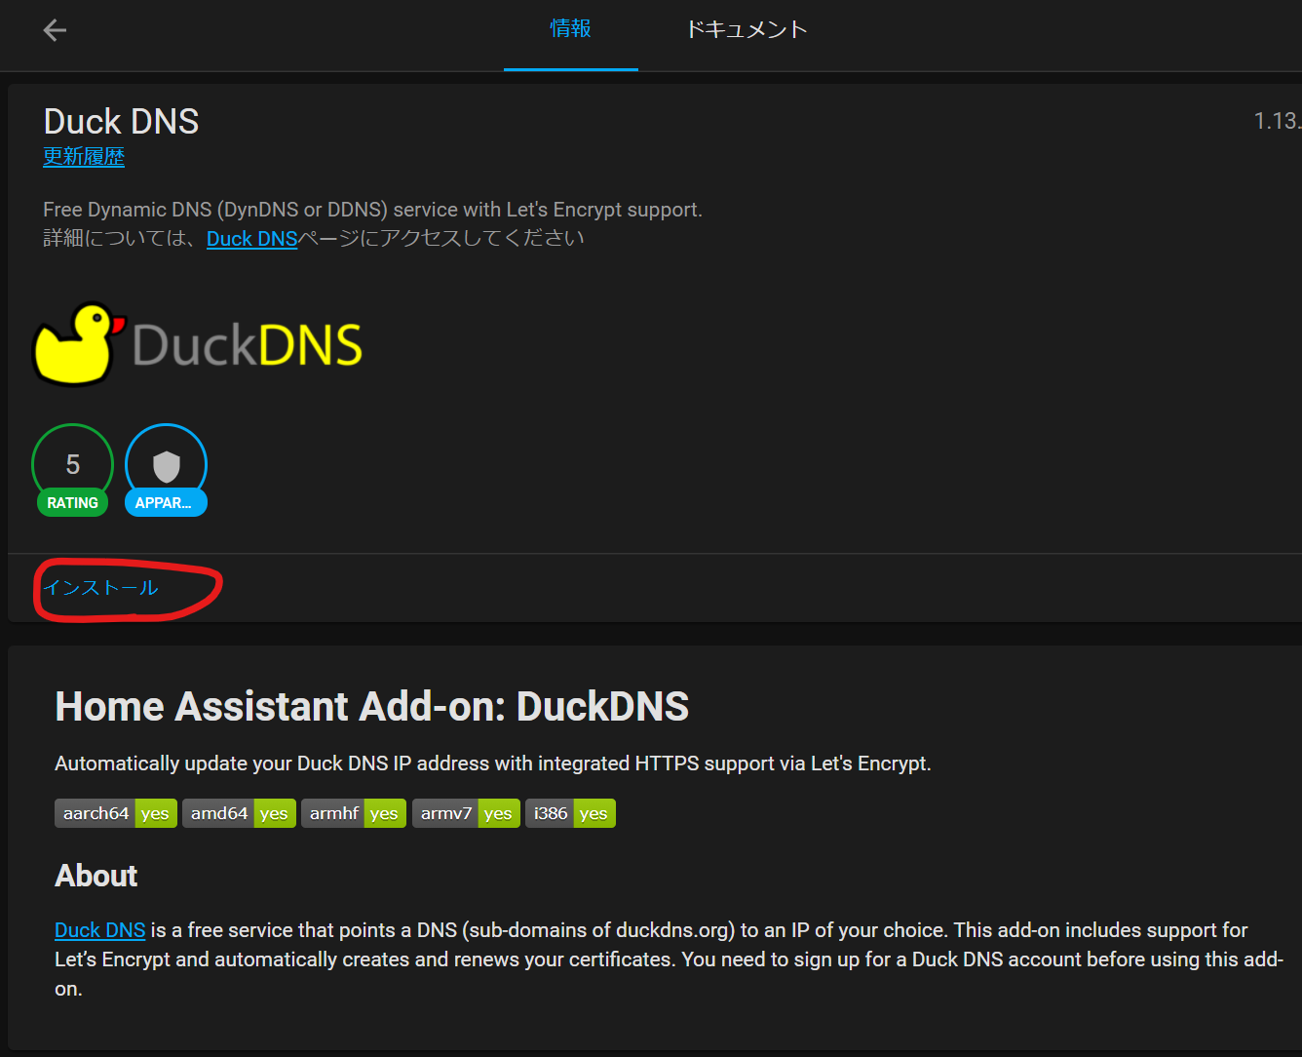Image resolution: width=1302 pixels, height=1057 pixels.
Task: Go back using the arrow icon
Action: point(55,30)
